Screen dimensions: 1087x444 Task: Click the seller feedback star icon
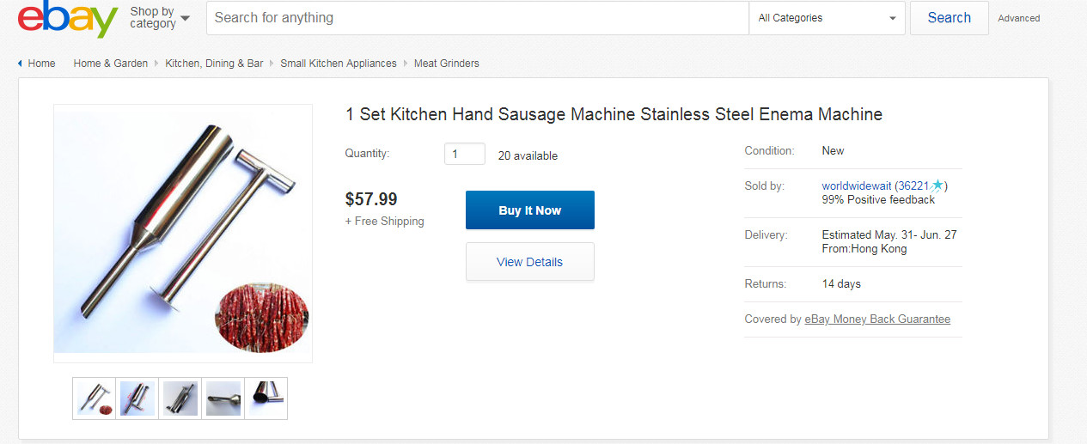pos(937,186)
